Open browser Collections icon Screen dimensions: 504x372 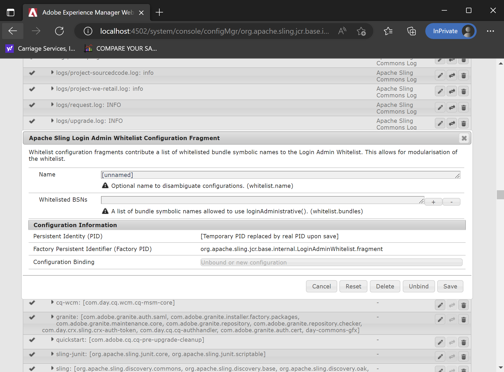[x=411, y=31]
